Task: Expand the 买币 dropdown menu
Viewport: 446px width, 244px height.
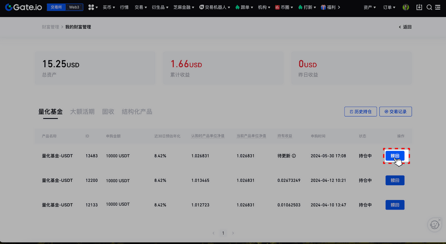Action: click(x=109, y=7)
